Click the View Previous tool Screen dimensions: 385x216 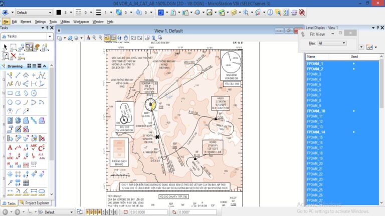click(x=133, y=37)
